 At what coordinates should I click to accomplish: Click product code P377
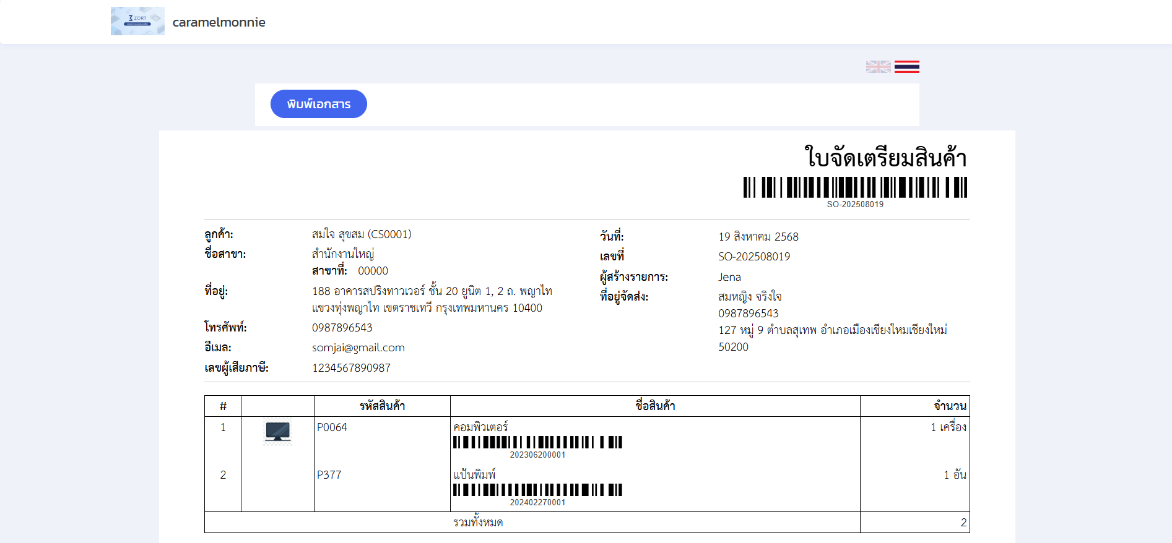pyautogui.click(x=329, y=475)
